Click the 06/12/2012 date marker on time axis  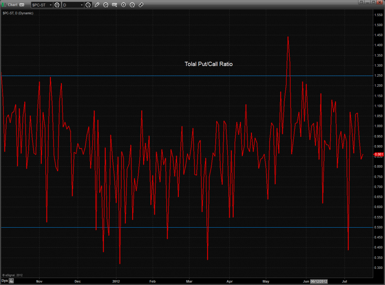(318, 281)
